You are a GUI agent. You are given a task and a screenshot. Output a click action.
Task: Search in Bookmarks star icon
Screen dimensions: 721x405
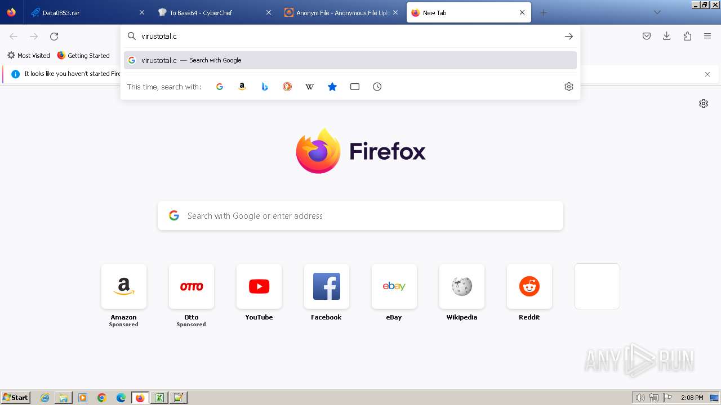(332, 87)
